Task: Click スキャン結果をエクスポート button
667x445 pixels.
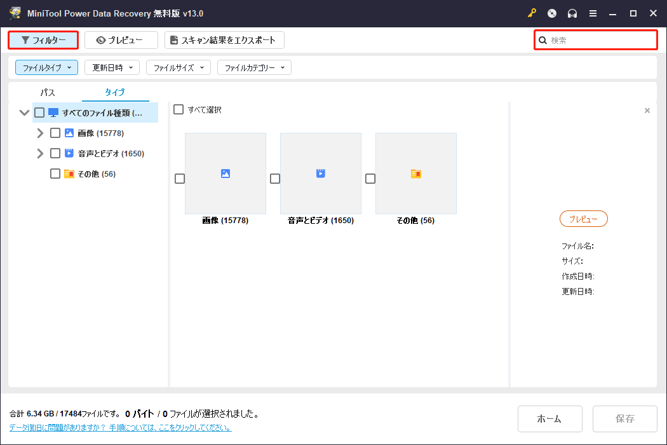Action: pyautogui.click(x=224, y=40)
